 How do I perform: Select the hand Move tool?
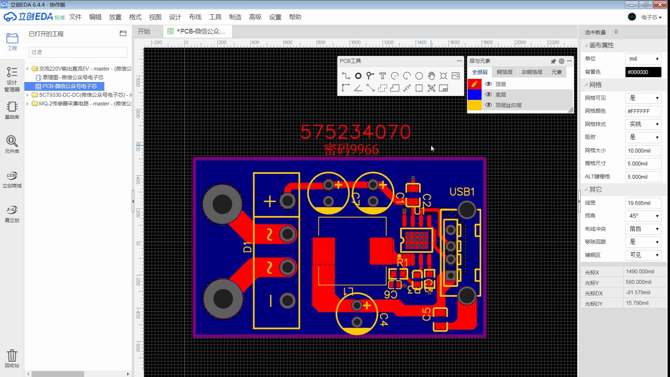431,76
